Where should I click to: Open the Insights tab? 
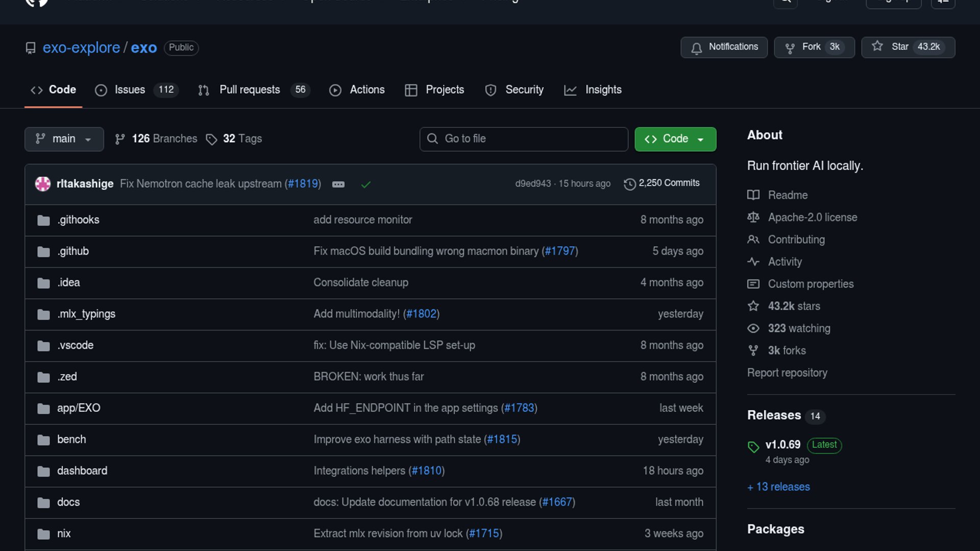[x=593, y=90]
